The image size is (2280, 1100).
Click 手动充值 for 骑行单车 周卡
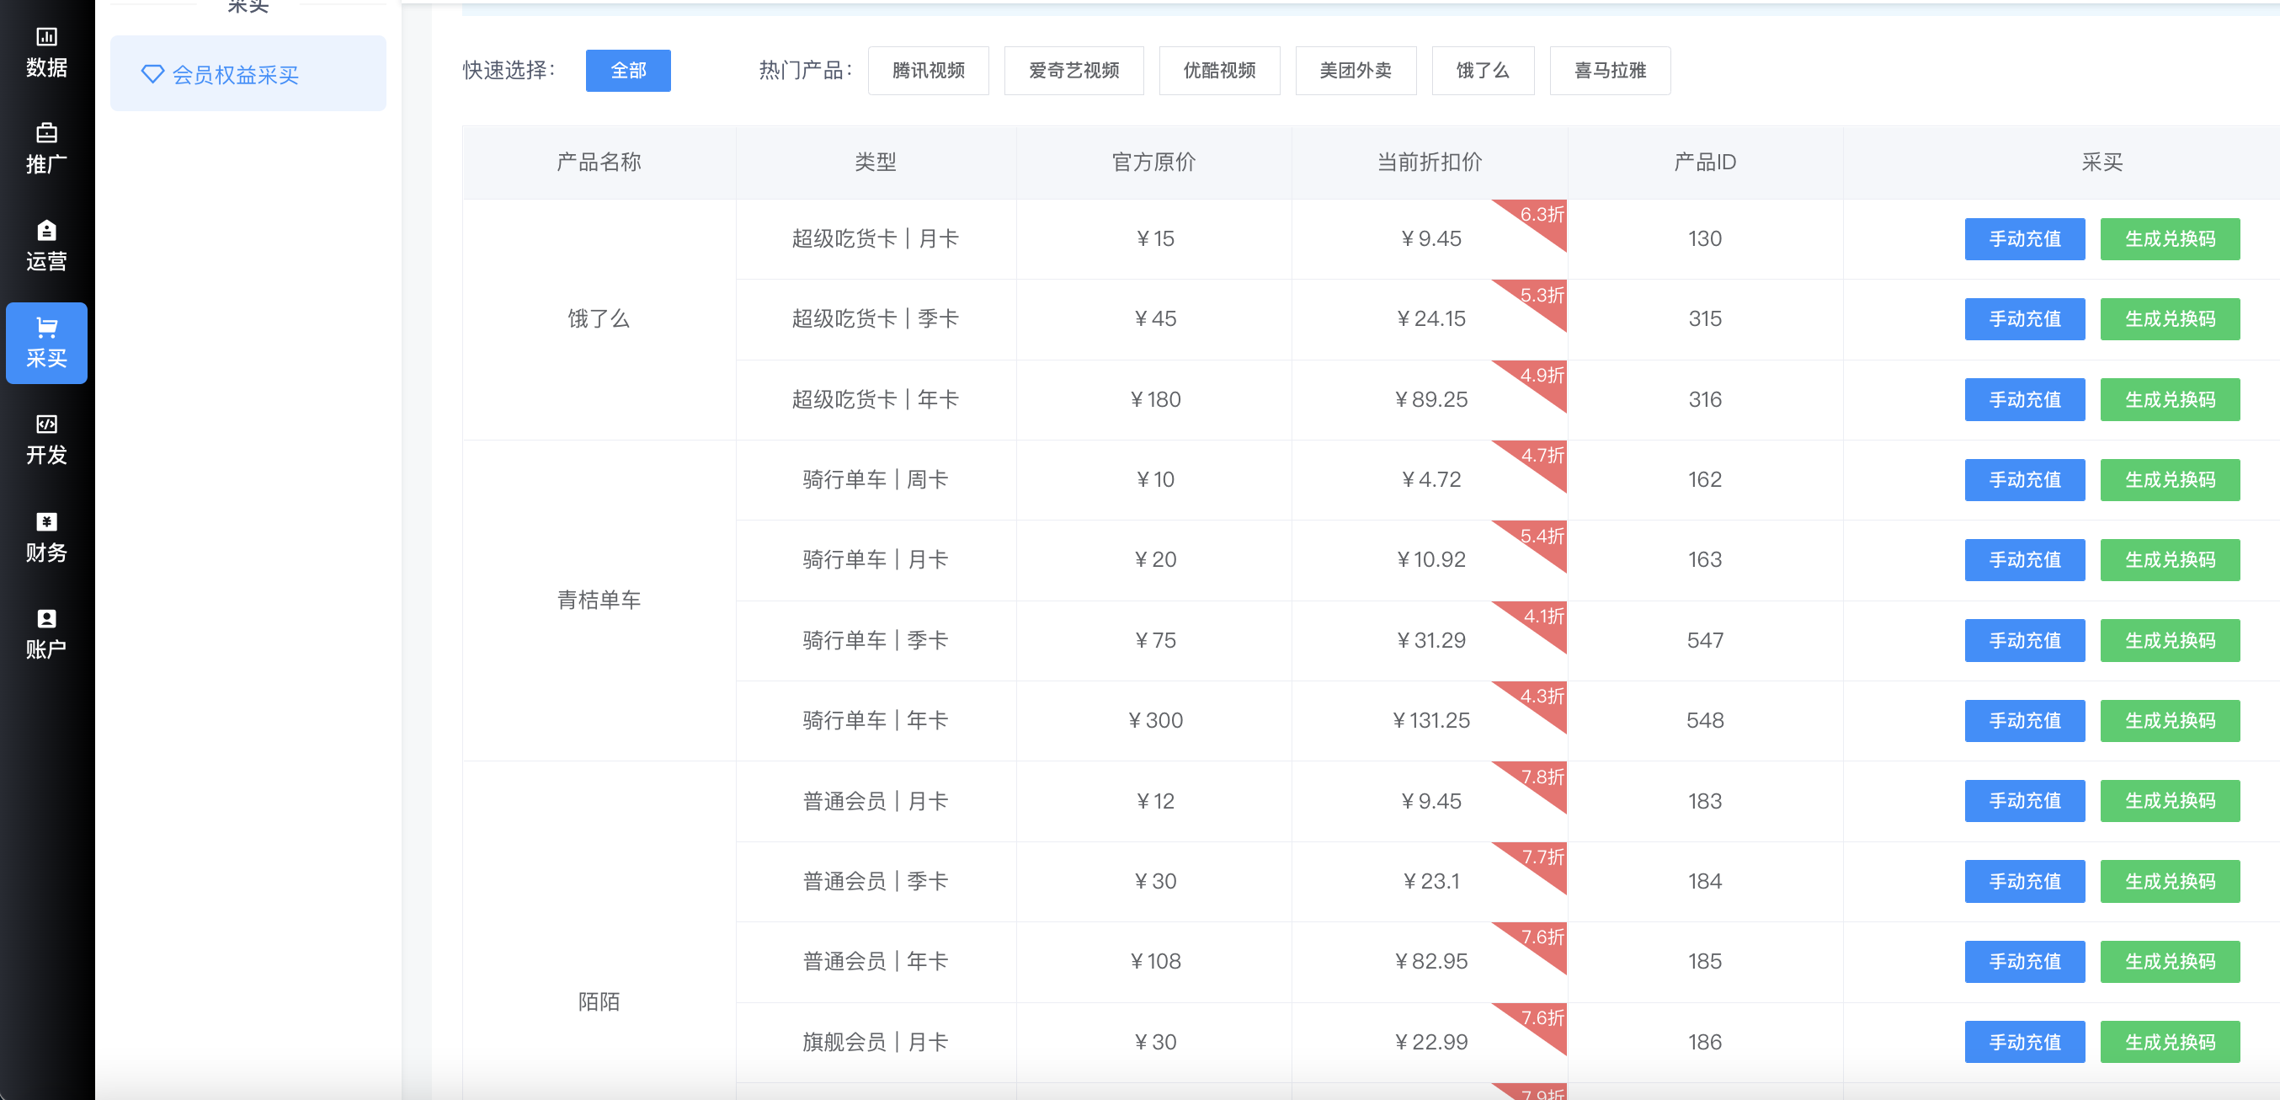(x=2023, y=479)
